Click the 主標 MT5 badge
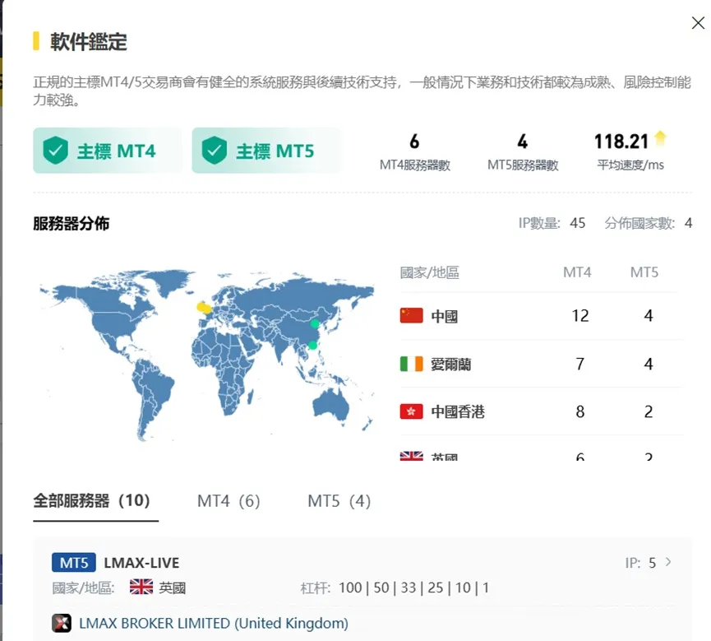 (x=266, y=151)
